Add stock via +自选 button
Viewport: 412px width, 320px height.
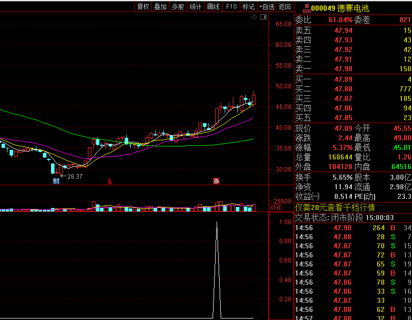(267, 7)
